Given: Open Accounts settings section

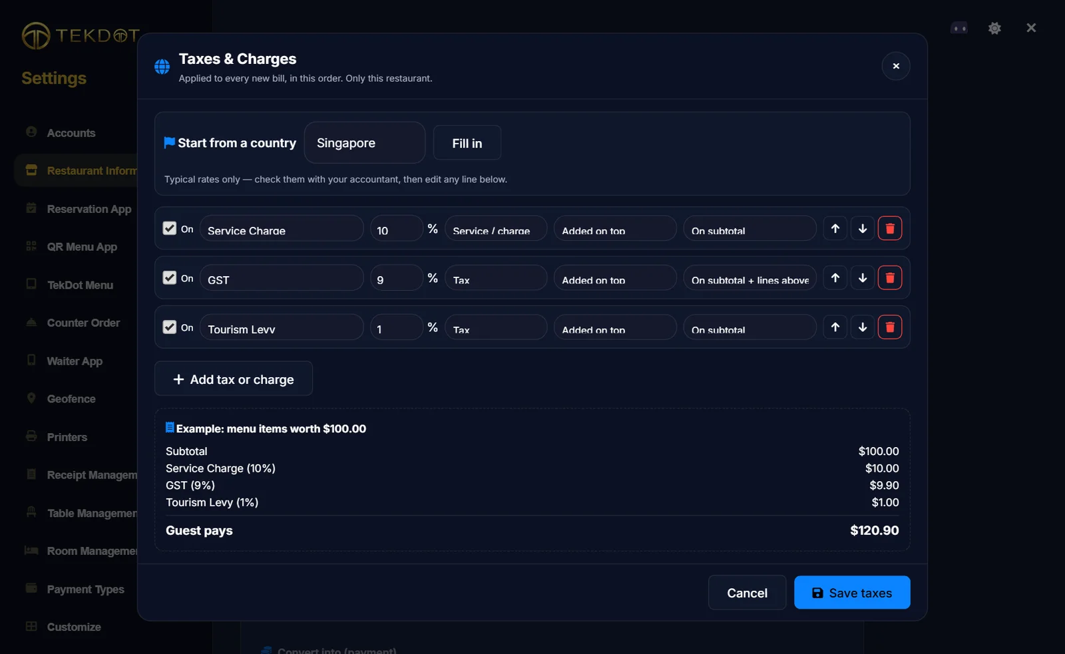Looking at the screenshot, I should tap(71, 133).
